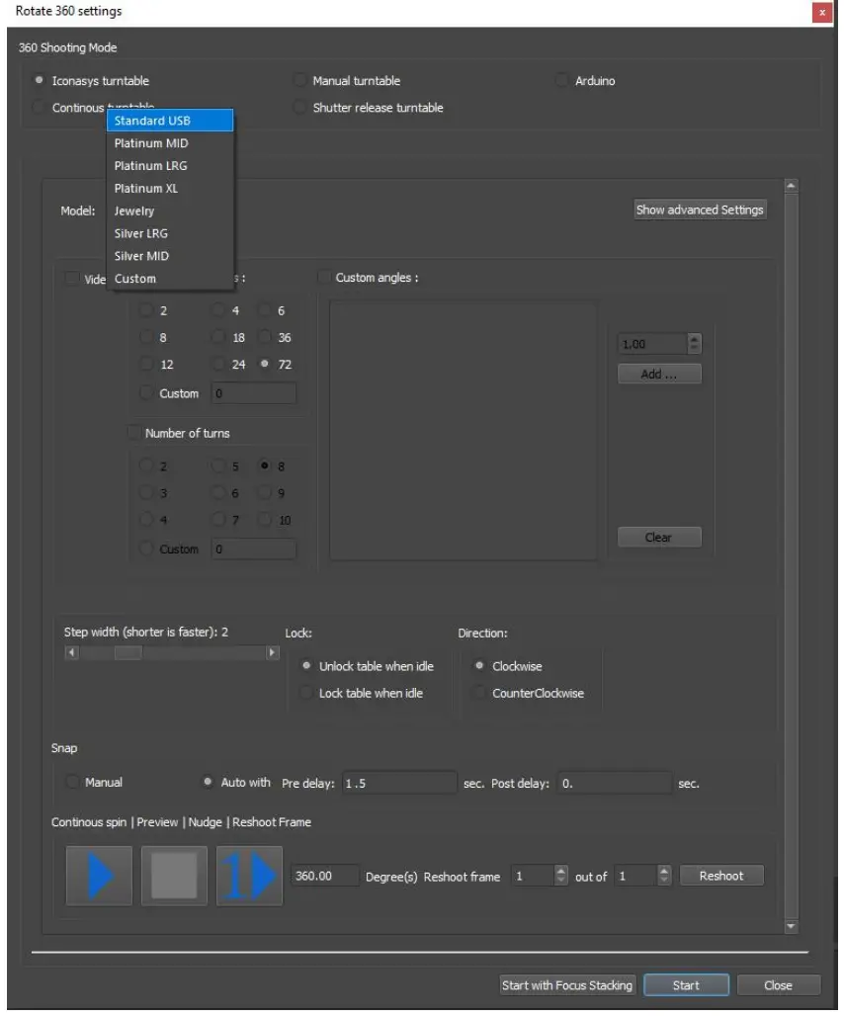The width and height of the screenshot is (844, 1017).
Task: Click left arrow of step width slider
Action: (x=71, y=652)
